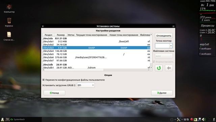
Task: Click the circular tray icon
Action: [172, 120]
